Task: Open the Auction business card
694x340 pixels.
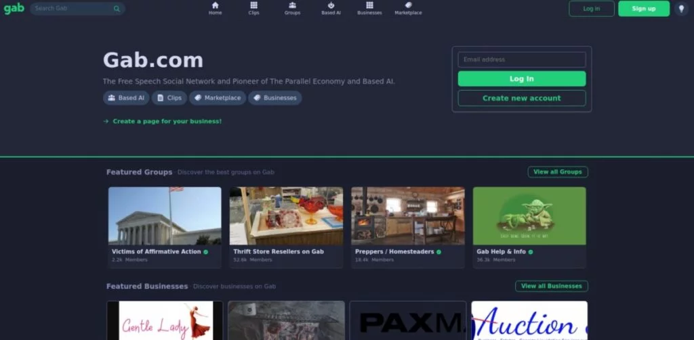Action: click(529, 320)
